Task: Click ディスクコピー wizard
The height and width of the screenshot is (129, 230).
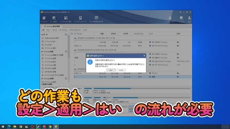Action: 47,45
